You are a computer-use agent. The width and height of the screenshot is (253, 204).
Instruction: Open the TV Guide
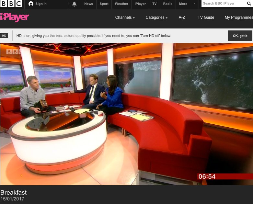click(206, 17)
